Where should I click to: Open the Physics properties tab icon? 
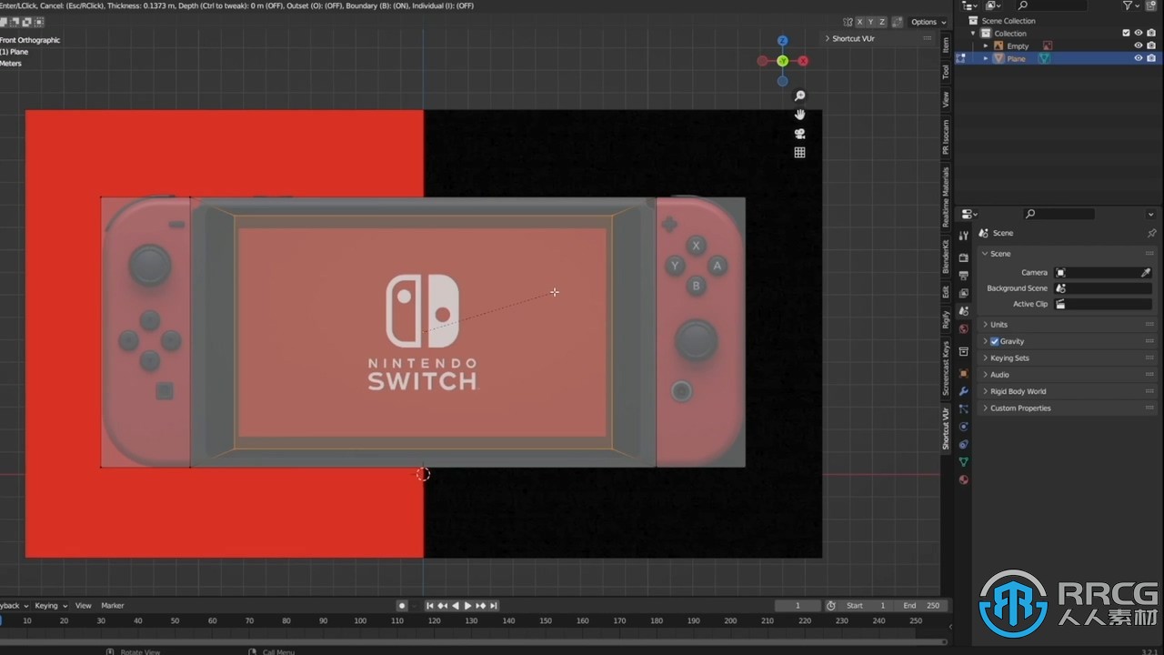964,427
